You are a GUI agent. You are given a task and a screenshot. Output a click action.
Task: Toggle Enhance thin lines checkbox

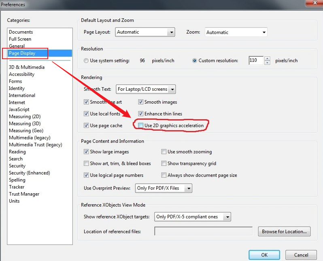click(x=141, y=114)
